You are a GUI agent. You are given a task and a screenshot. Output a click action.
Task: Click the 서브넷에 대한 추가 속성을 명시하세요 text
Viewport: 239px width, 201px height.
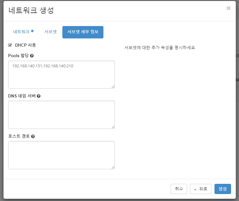160,48
